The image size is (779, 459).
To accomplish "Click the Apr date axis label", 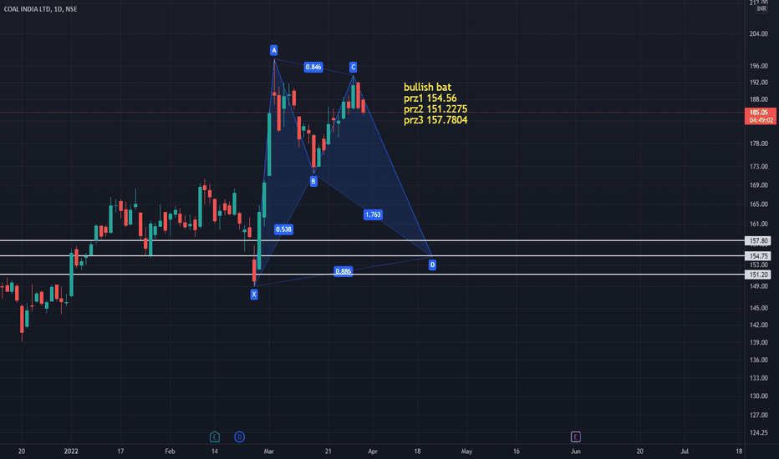I will (373, 451).
